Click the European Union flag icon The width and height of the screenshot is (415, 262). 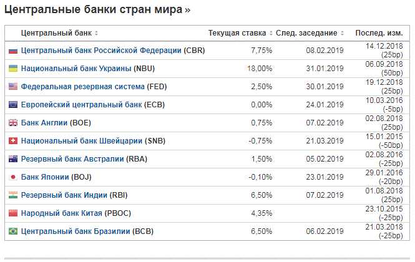tap(13, 105)
